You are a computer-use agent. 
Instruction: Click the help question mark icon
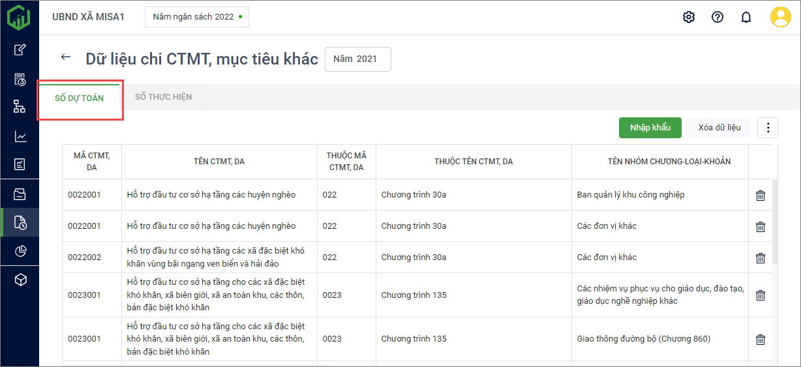tap(718, 17)
